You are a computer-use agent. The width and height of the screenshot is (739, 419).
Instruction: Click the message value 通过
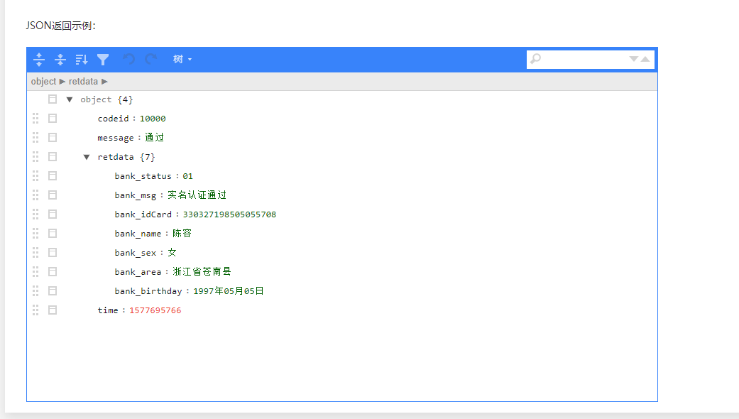point(154,138)
